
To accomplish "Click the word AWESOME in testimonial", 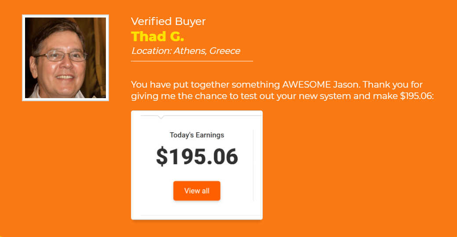I will point(306,85).
